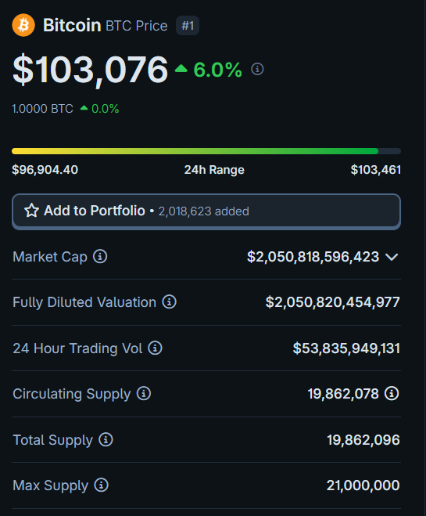Click the Max Supply label
Viewport: 426px width, 516px height.
point(50,485)
